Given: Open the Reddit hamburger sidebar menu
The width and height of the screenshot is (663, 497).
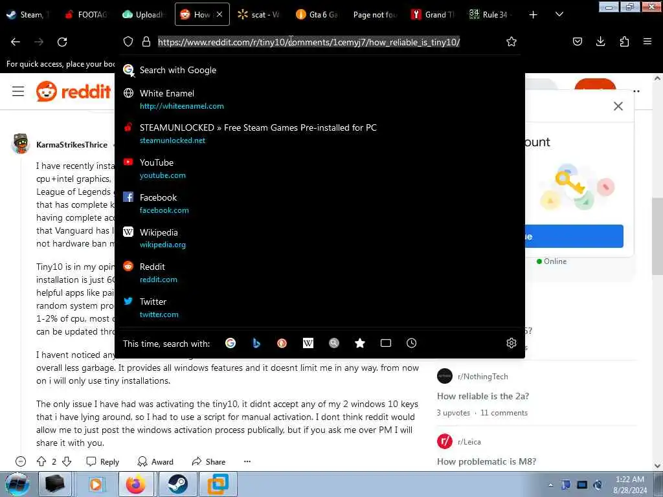Looking at the screenshot, I should coord(17,91).
